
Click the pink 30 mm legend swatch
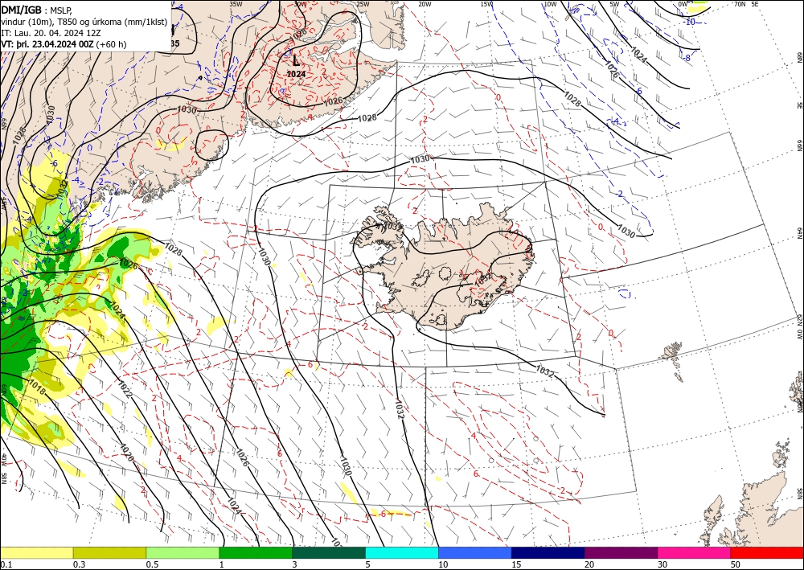pos(695,552)
